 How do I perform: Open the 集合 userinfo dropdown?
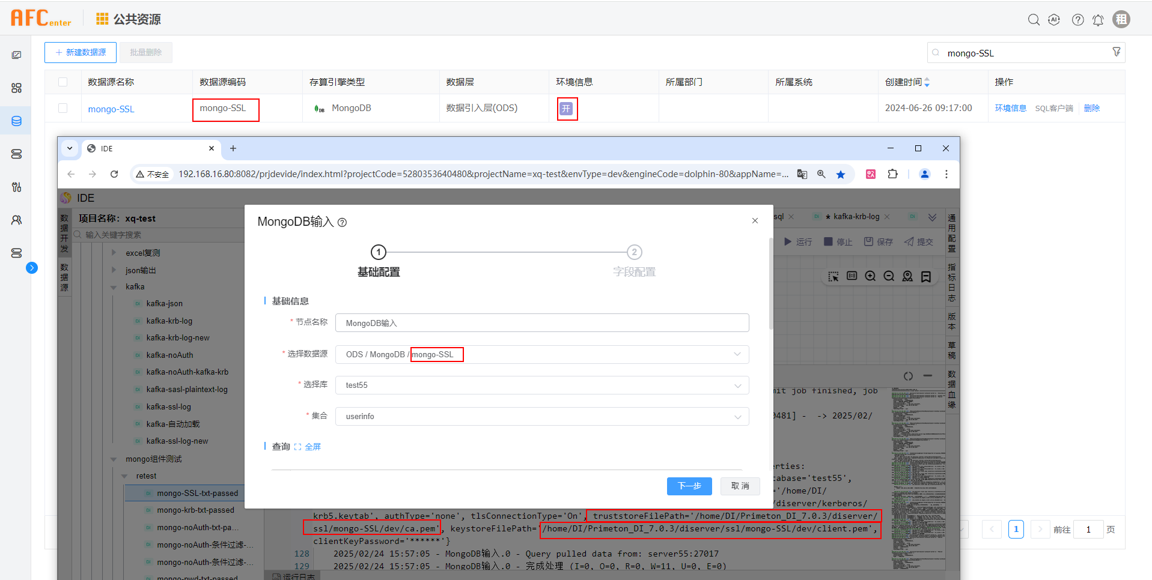click(541, 416)
